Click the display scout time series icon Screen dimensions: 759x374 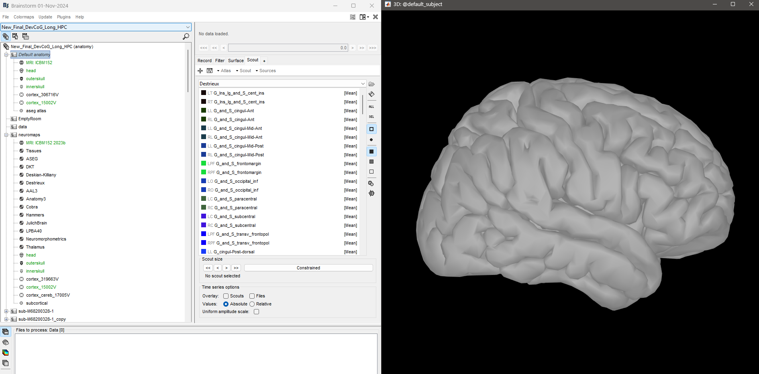tap(210, 71)
